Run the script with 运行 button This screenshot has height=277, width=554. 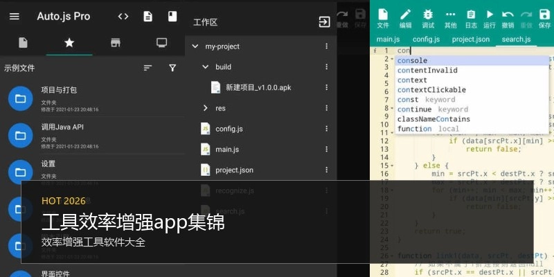pyautogui.click(x=490, y=19)
